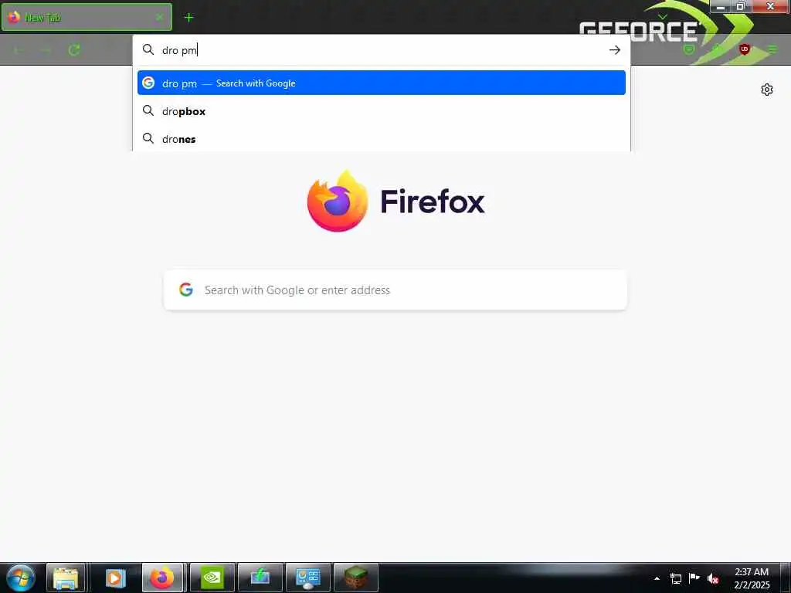Restore down the Firefox window
The image size is (791, 593).
(741, 6)
